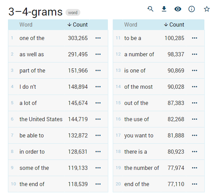Image resolution: width=212 pixels, height=193 pixels.
Task: Open the options menu for 'end of the'
Action: click(x=194, y=184)
